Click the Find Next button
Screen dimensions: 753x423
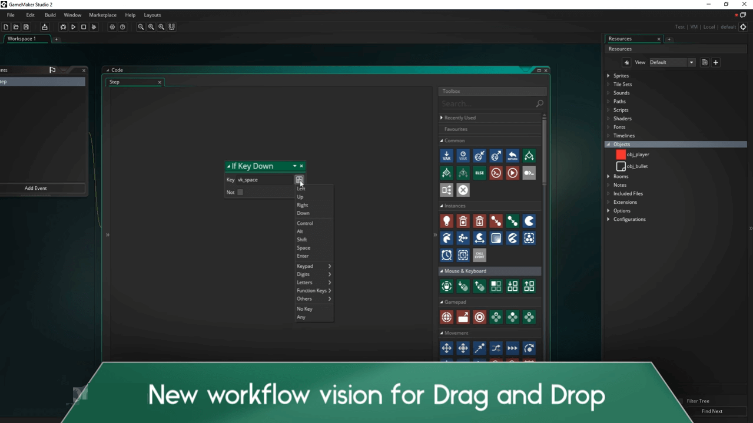click(x=712, y=411)
